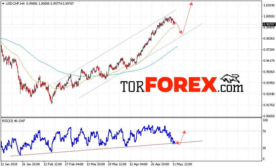Image resolution: width=276 pixels, height=168 pixels.
Task: Click the 0.90650 price scale value
Action: [x=269, y=116]
